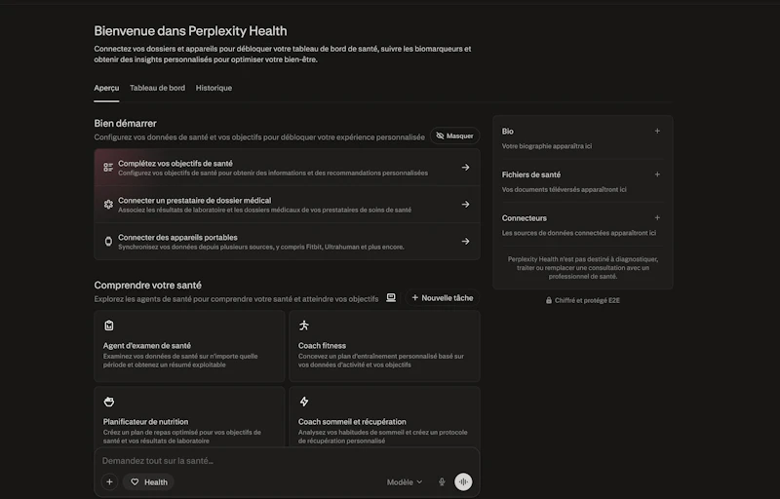Open Connecter un prestataire de dossier médical

[287, 205]
